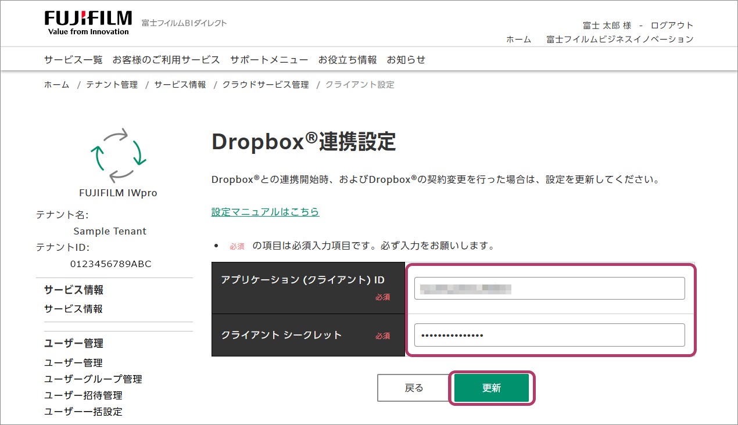Open お知らせ menu
The image size is (738, 425).
click(406, 59)
